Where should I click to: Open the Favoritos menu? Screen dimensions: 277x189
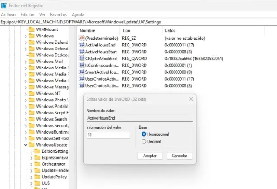pos(58,14)
